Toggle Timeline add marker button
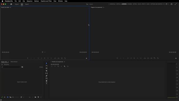This screenshot has width=179, height=101. pyautogui.click(x=61, y=66)
